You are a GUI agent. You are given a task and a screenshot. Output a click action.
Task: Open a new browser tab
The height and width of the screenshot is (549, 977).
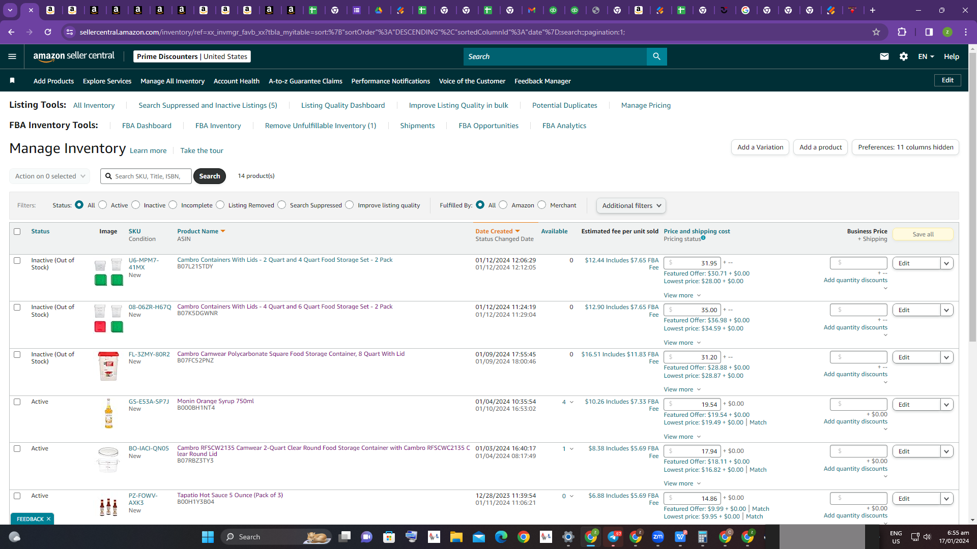pyautogui.click(x=872, y=10)
